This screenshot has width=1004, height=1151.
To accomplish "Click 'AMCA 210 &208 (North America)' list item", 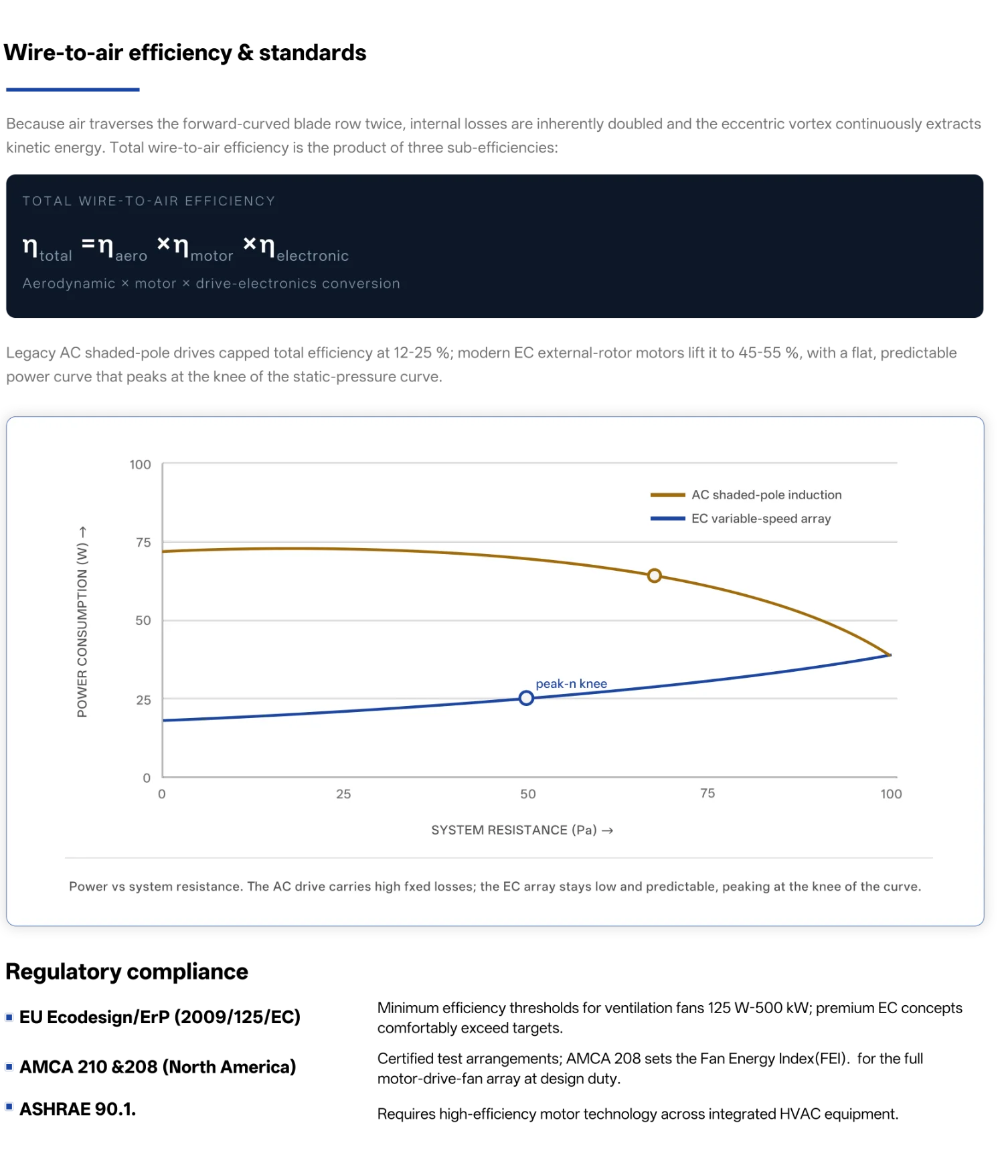I will [158, 1067].
